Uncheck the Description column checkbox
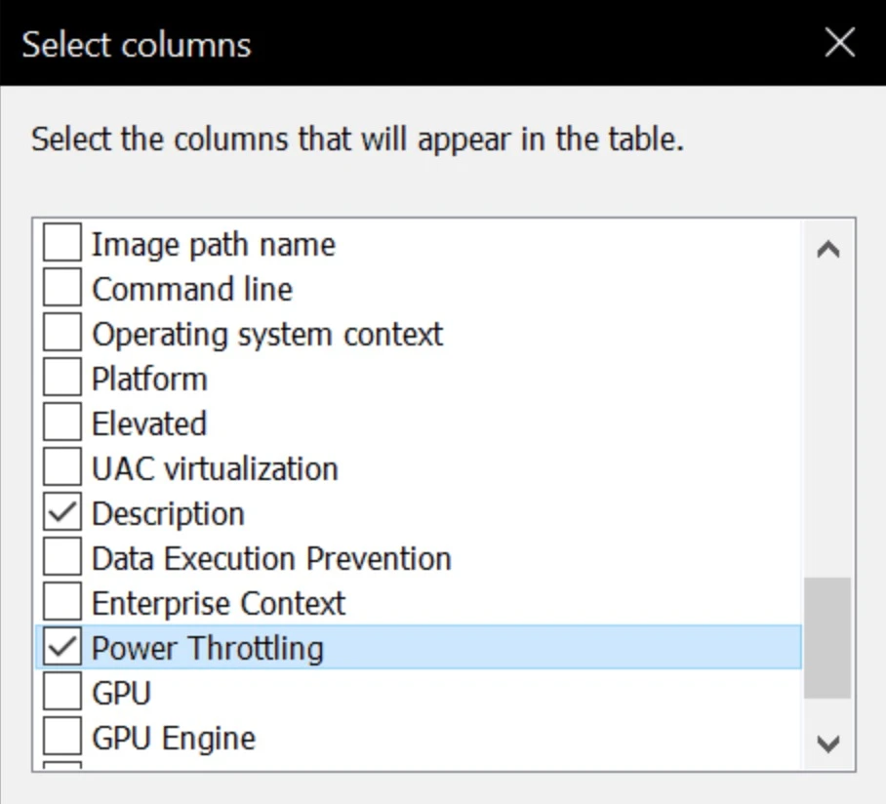886x804 pixels. click(61, 513)
